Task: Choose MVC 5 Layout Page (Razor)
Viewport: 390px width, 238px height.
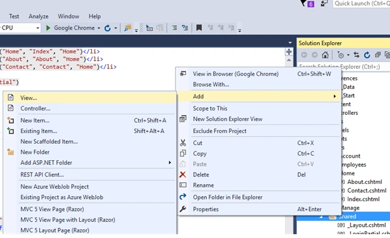Action: point(90,230)
